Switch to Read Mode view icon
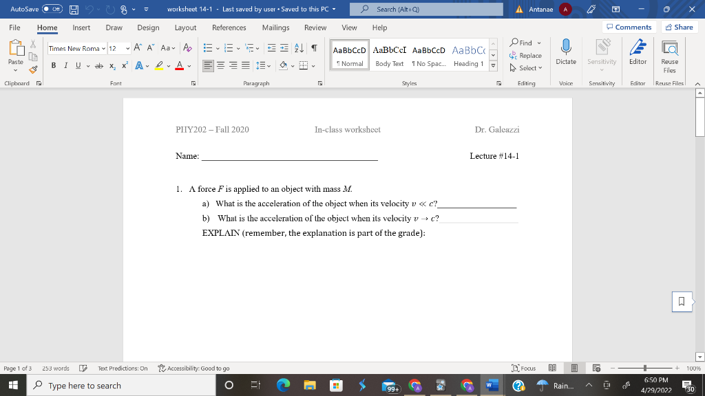 pos(552,368)
